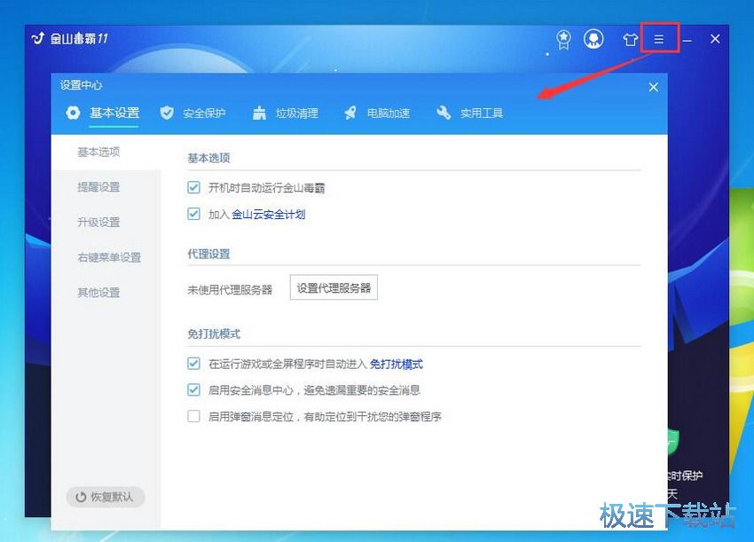Screen dimensions: 754x542
Task: Click the wrench icon for 实用工具
Action: [x=444, y=113]
